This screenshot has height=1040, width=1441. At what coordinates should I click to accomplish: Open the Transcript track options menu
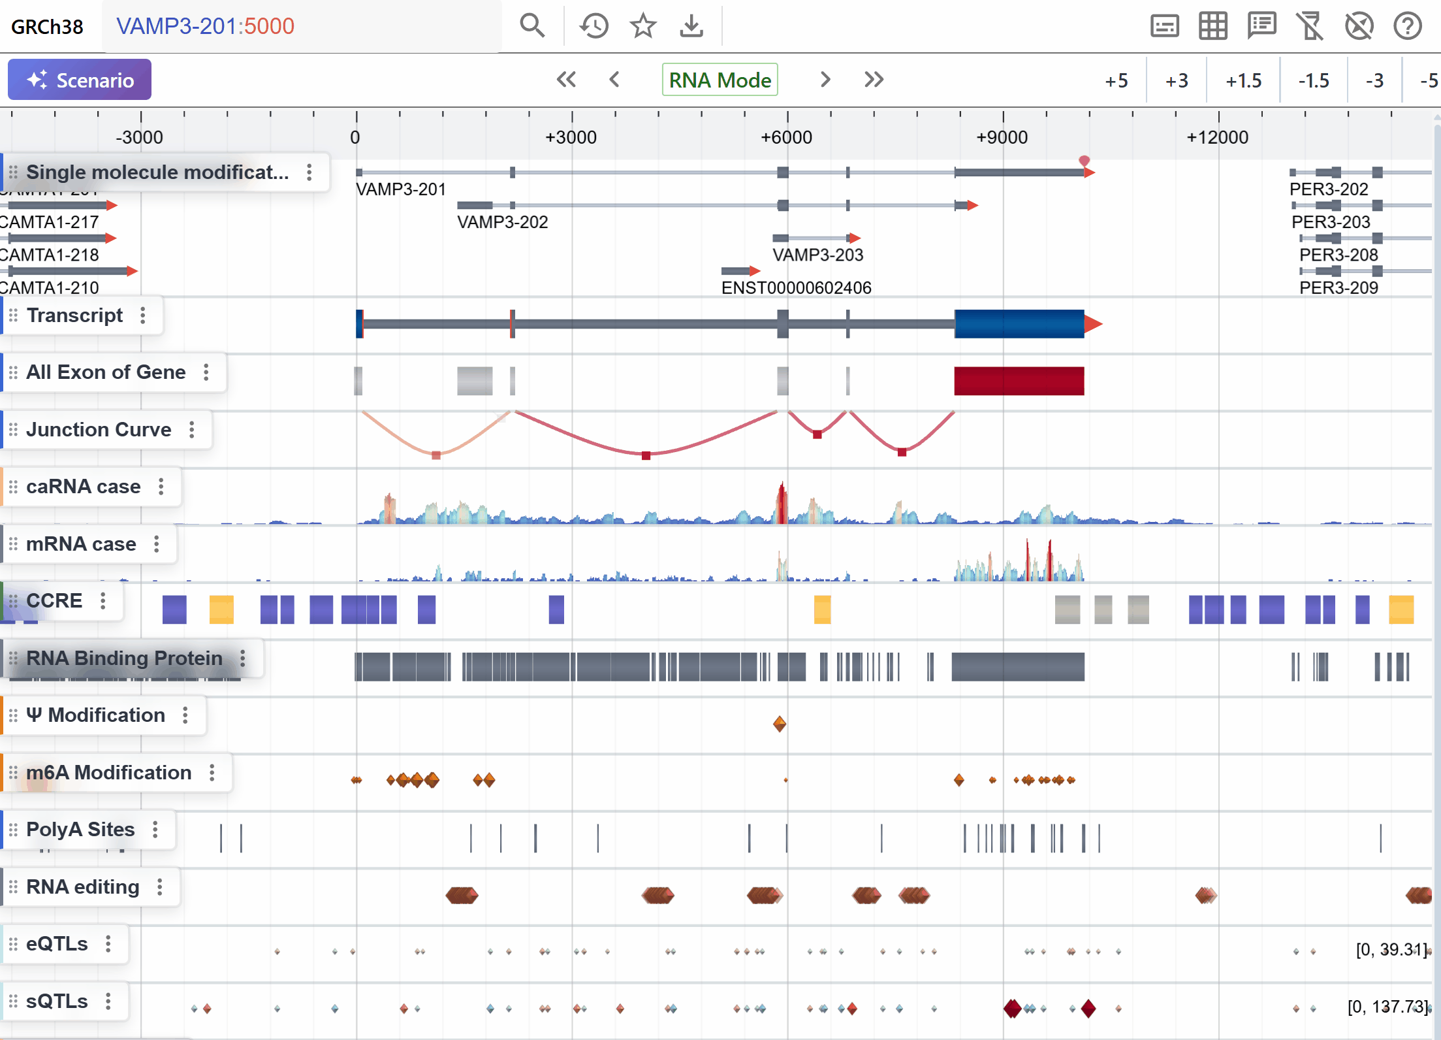[x=143, y=316]
